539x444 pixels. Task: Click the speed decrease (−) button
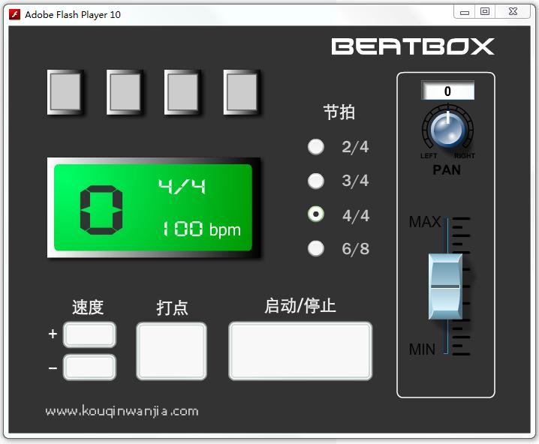90,367
